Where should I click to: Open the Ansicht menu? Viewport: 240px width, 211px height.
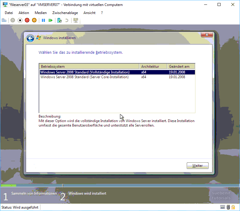pyautogui.click(x=89, y=13)
